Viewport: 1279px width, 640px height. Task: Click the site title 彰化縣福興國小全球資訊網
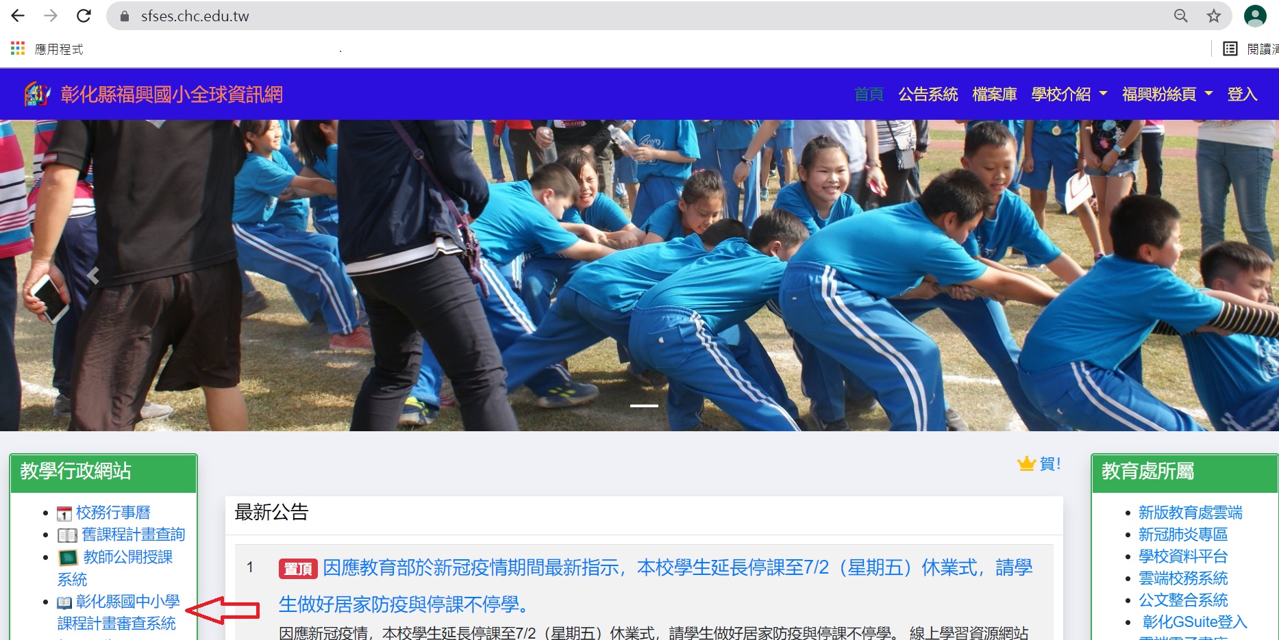pyautogui.click(x=171, y=94)
